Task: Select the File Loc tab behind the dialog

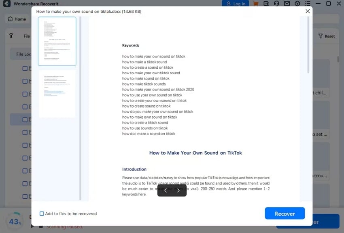Action: (x=21, y=54)
